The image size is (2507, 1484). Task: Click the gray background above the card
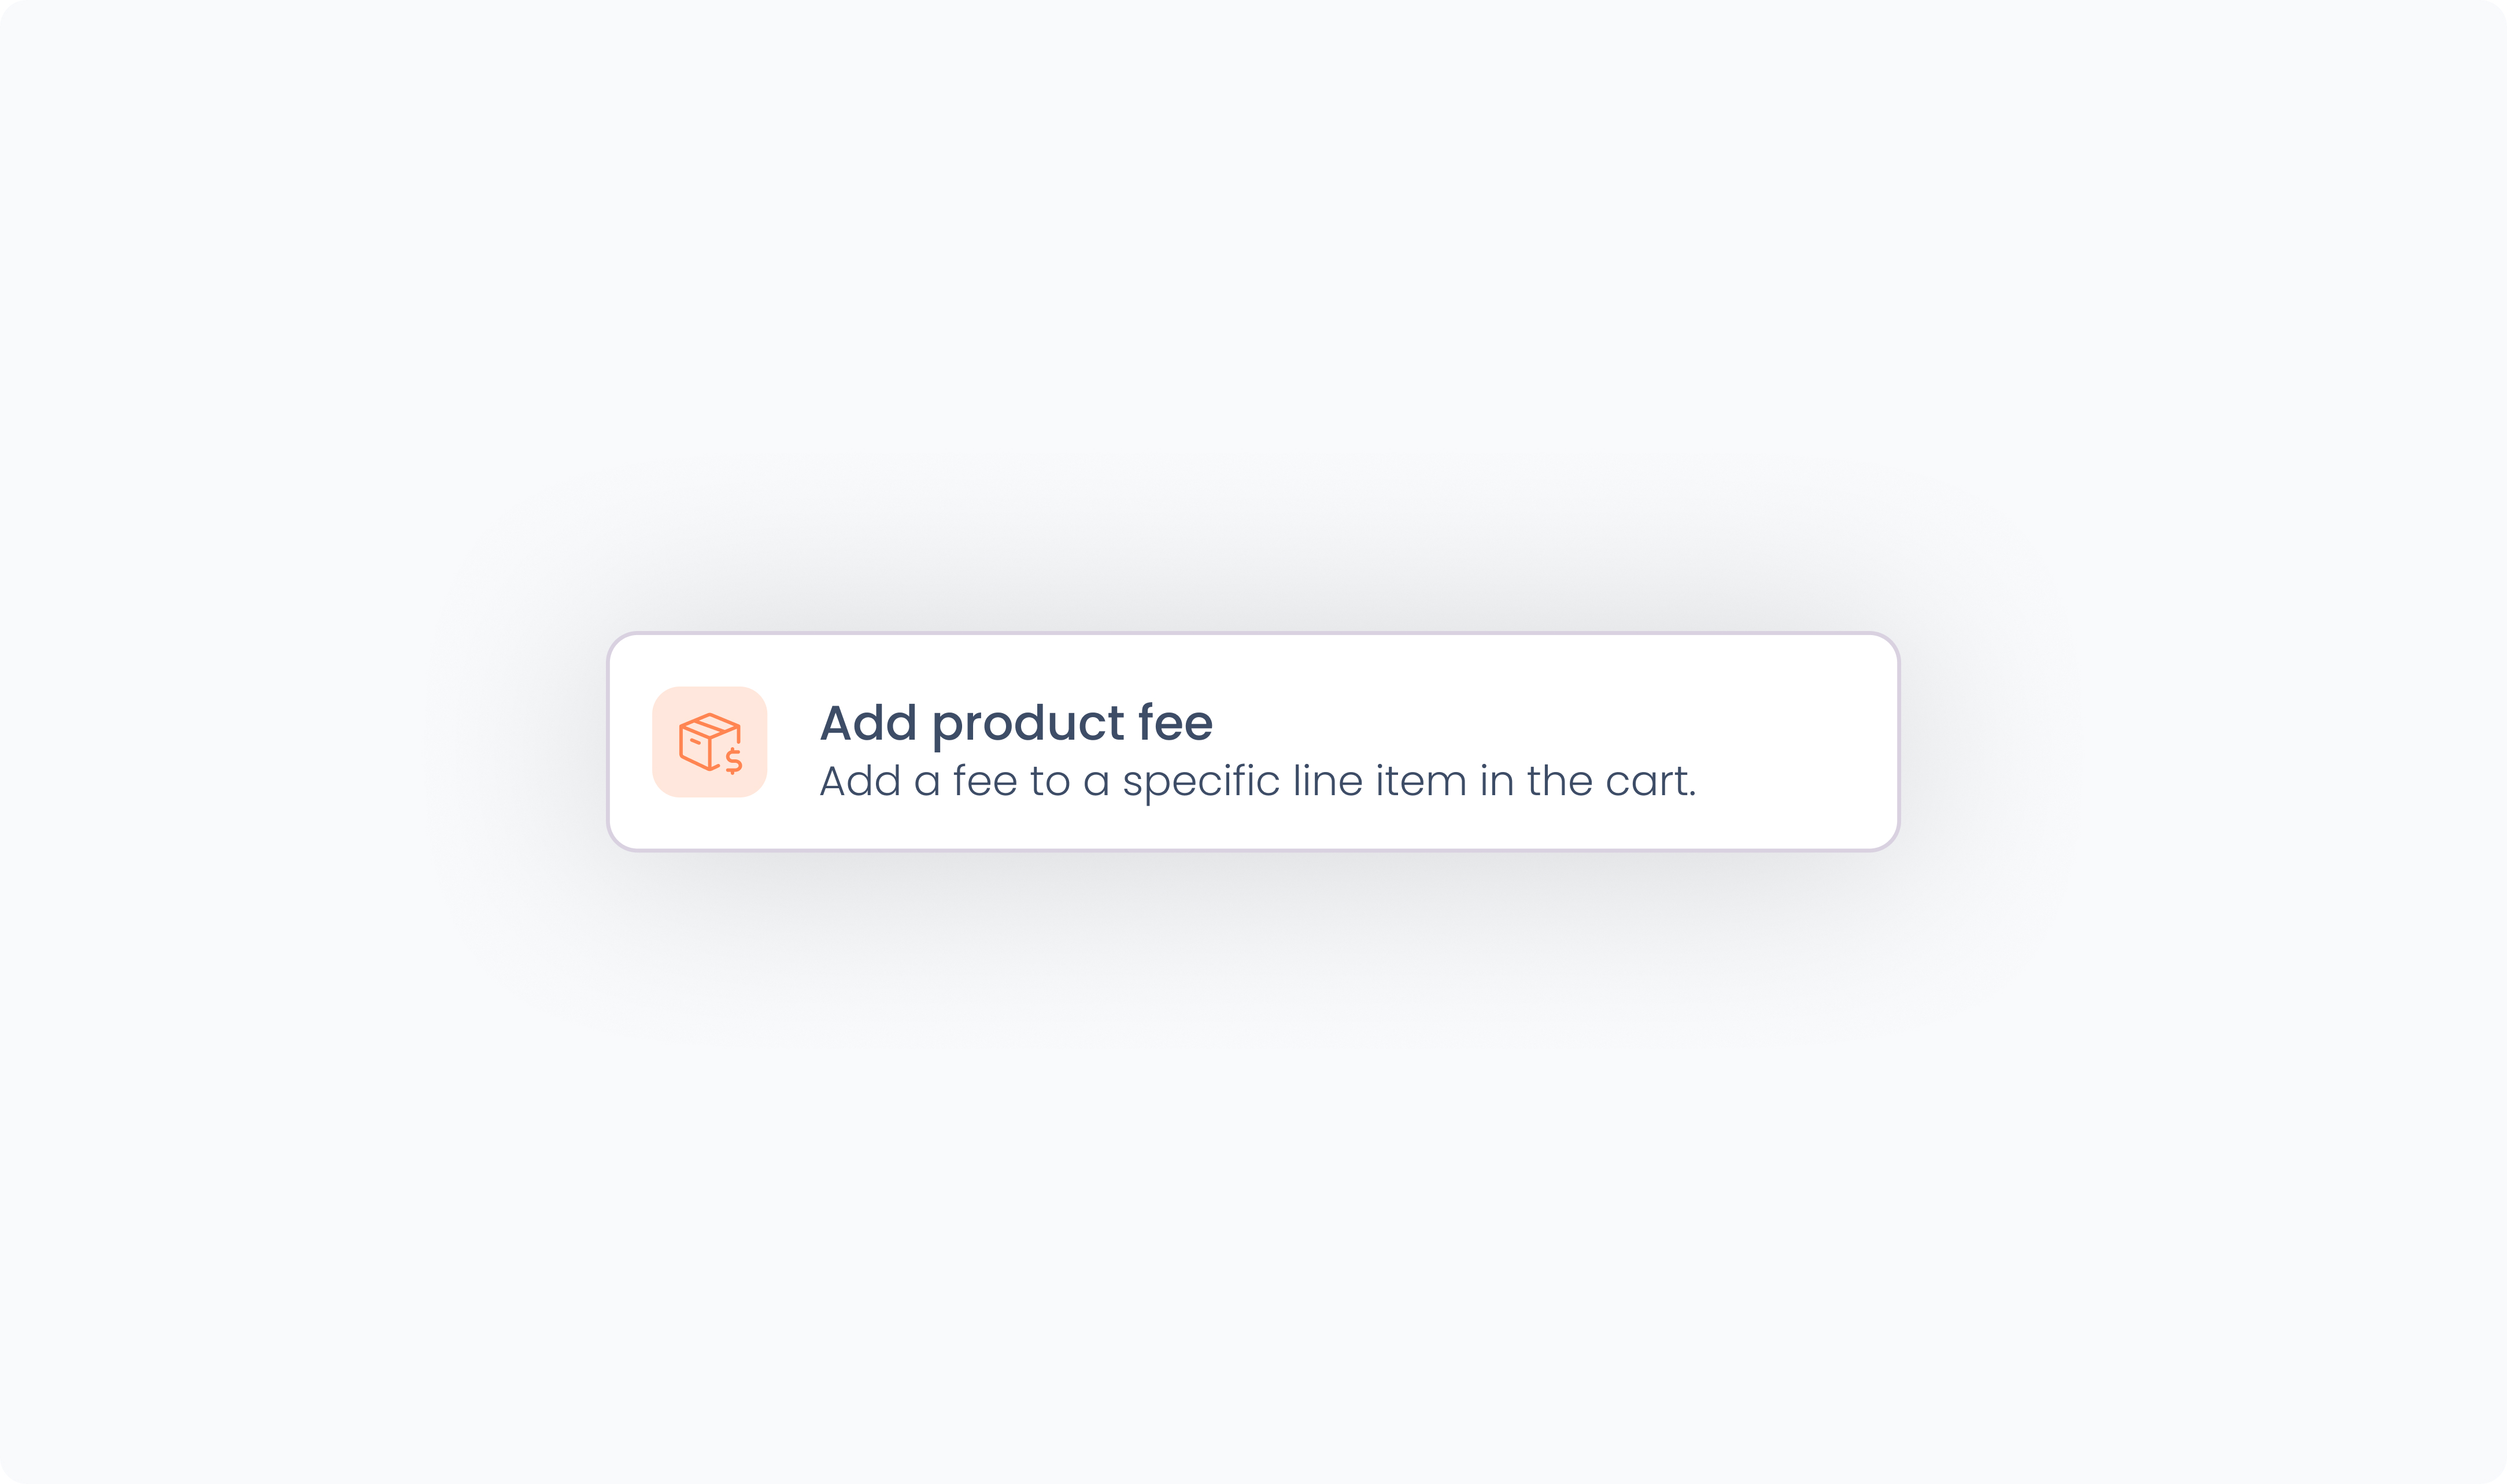coord(1252,300)
